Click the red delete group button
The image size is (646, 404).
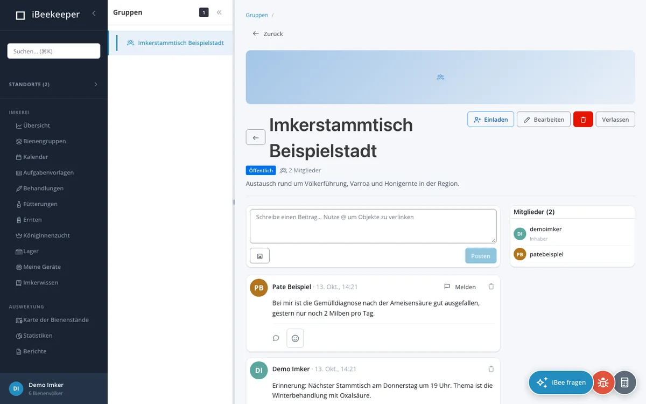pos(583,120)
